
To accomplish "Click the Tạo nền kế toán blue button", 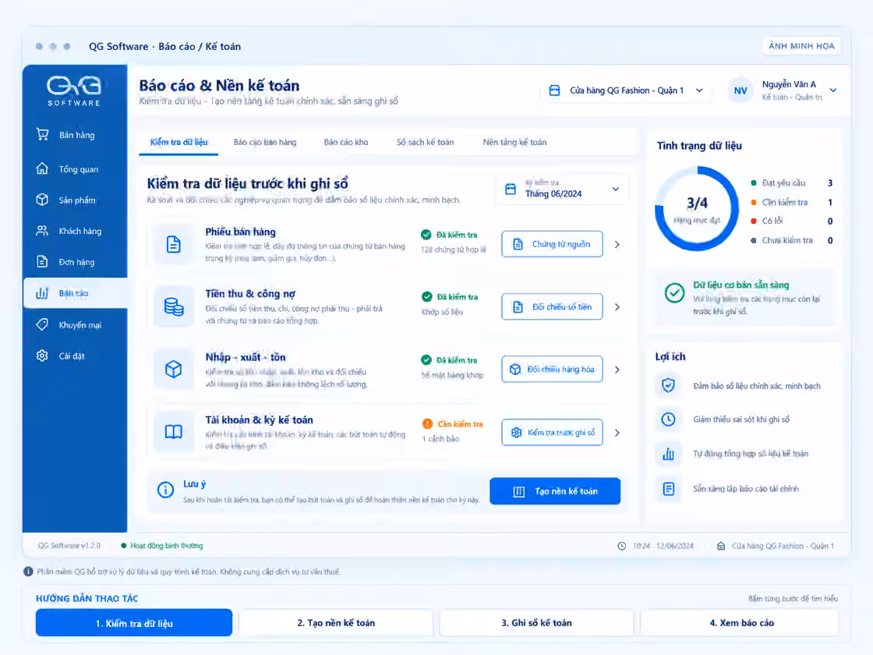I will [555, 491].
